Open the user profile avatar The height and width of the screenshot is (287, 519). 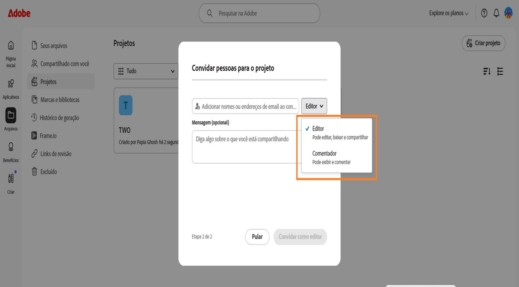[508, 13]
